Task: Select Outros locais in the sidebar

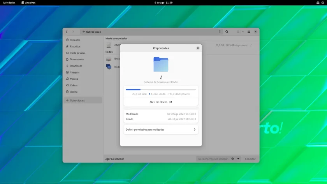Action: pyautogui.click(x=83, y=100)
